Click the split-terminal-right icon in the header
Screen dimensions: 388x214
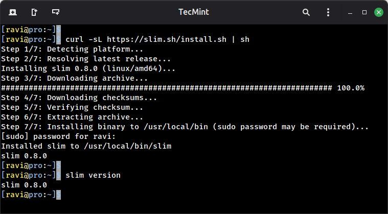[x=34, y=12]
